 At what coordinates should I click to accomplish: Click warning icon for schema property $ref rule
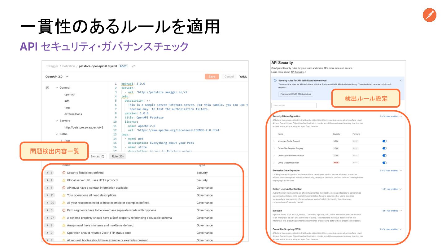64,218
